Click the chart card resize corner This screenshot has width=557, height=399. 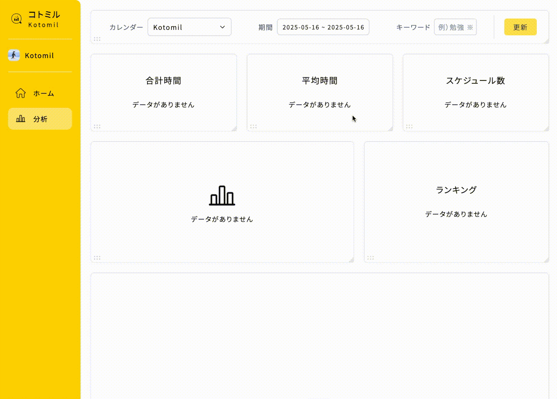[x=351, y=260]
